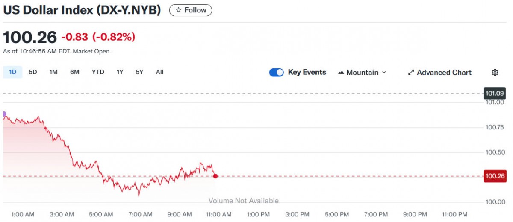
Task: Click the Mountain chart type icon
Action: tap(341, 73)
